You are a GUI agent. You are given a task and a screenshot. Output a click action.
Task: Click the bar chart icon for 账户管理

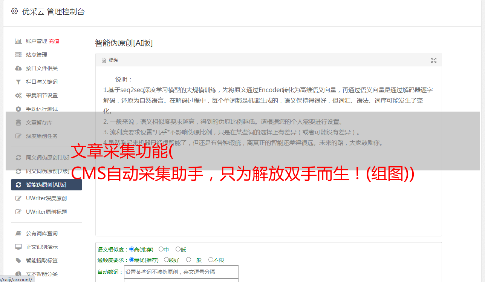pos(18,41)
